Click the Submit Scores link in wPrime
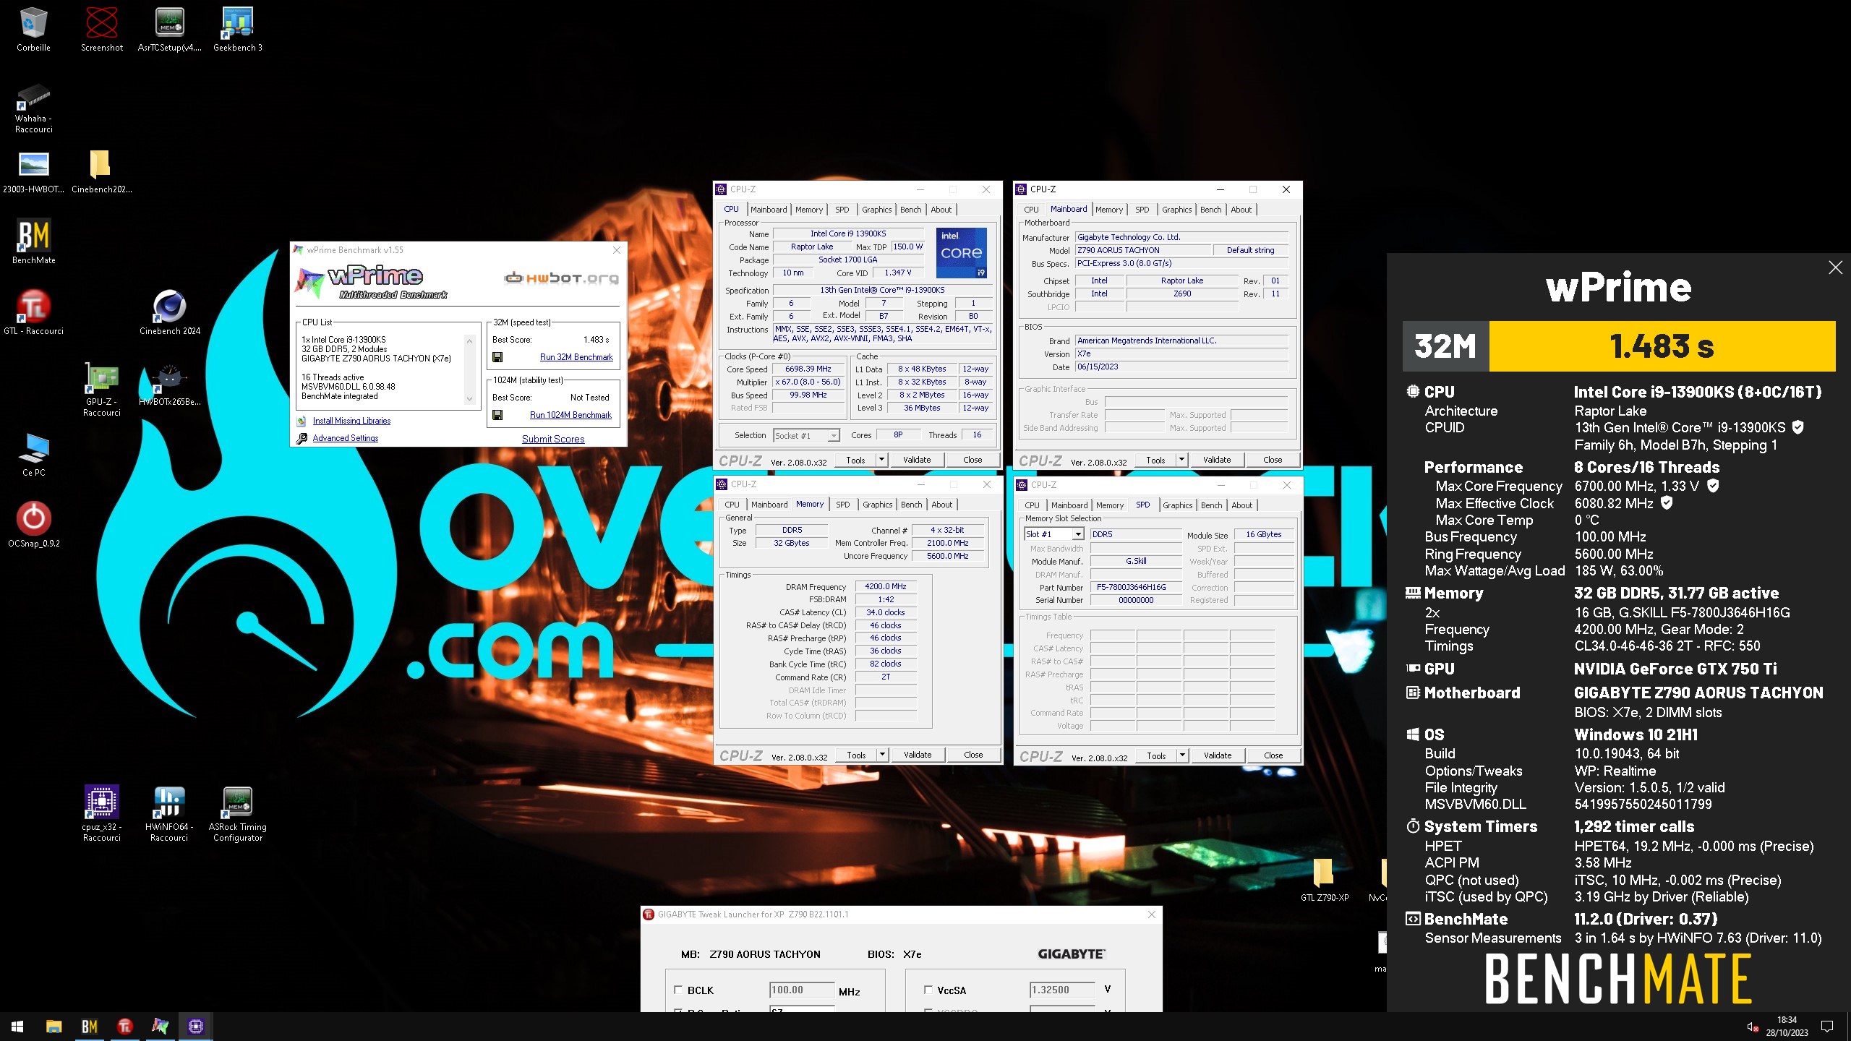 coord(553,439)
